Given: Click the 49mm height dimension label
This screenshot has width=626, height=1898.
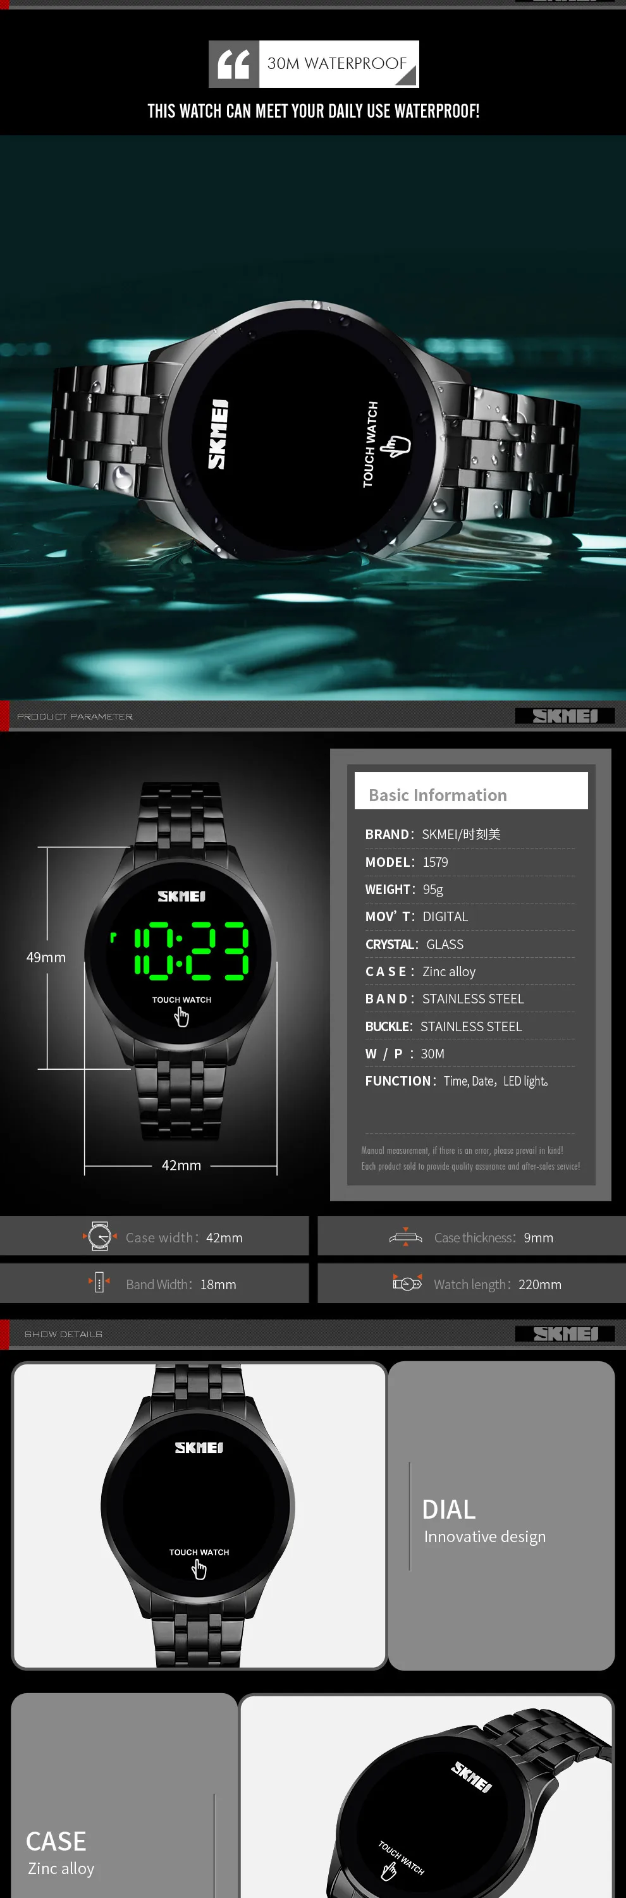Looking at the screenshot, I should 46,957.
